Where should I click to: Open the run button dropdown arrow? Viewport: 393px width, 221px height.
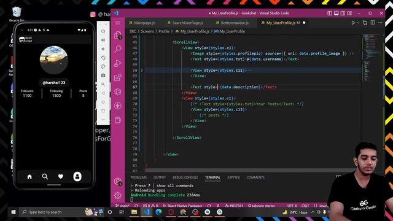pos(358,23)
